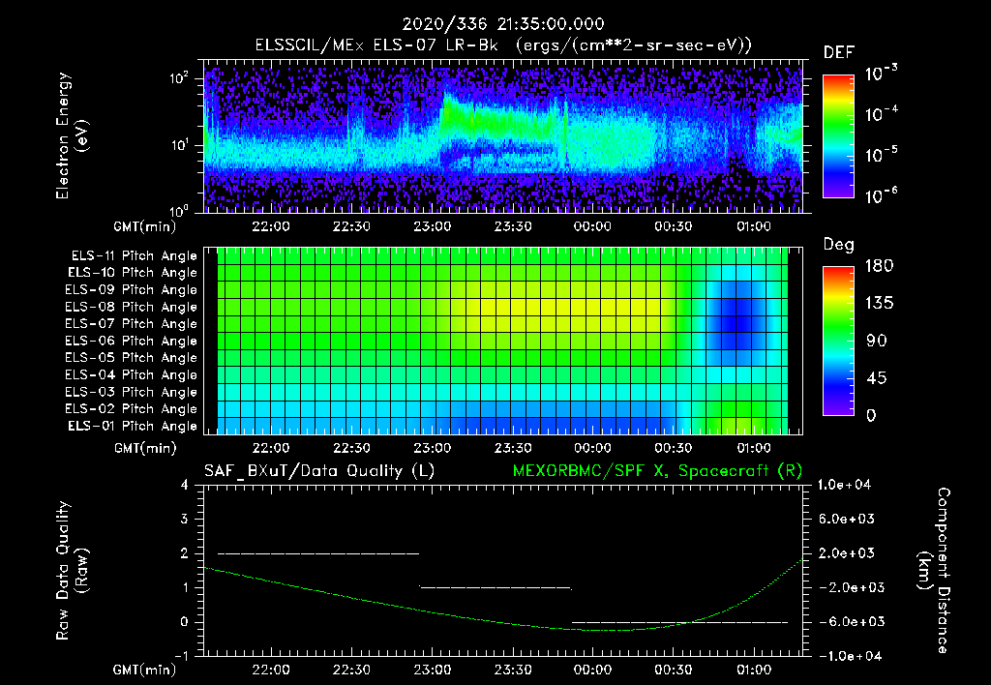This screenshot has height=685, width=991.
Task: Click the 3 tick on Raw Data Quality axis
Action: [185, 519]
